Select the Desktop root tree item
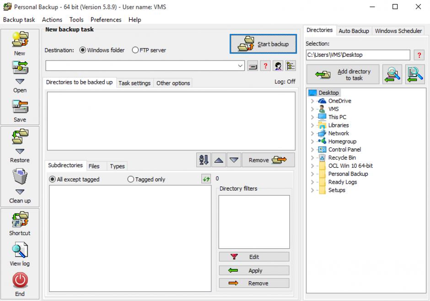 324,93
